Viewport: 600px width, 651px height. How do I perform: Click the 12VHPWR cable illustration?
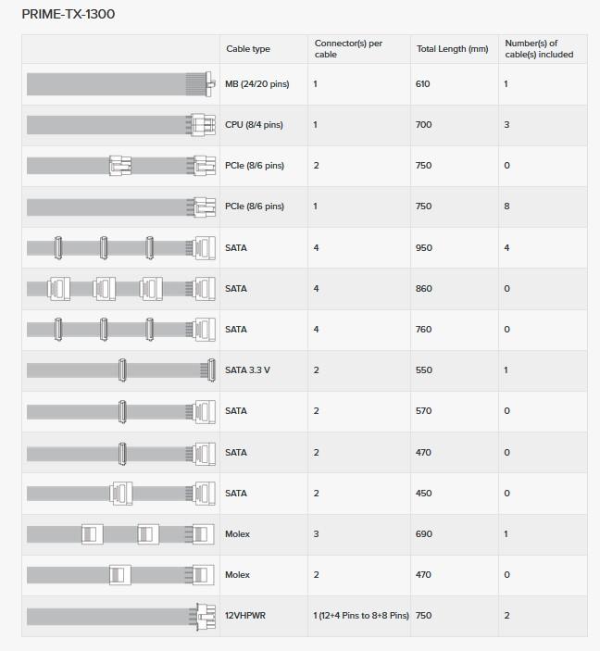pyautogui.click(x=120, y=616)
